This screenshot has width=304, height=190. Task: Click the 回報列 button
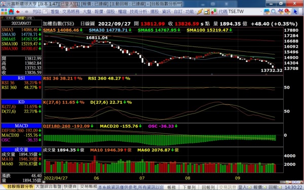pyautogui.click(x=208, y=187)
